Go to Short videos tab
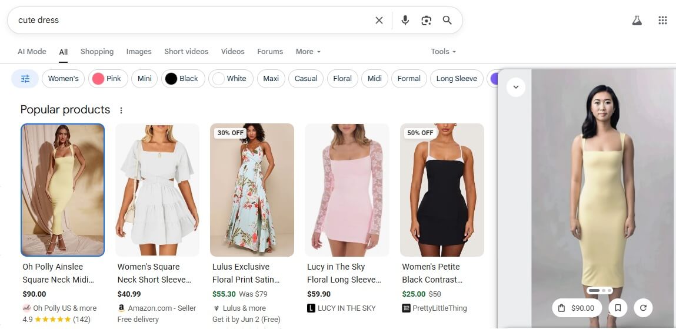676x336 pixels. coord(187,52)
